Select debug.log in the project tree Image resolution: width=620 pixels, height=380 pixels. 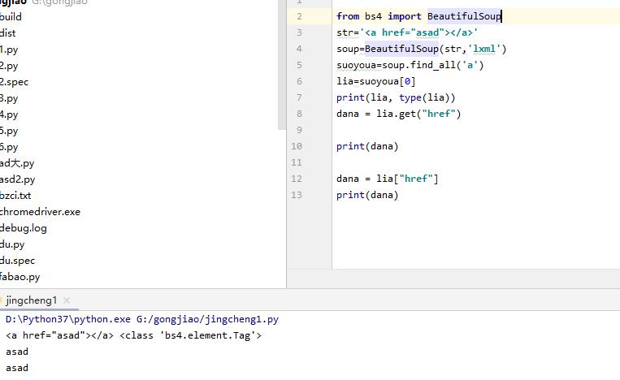click(24, 227)
